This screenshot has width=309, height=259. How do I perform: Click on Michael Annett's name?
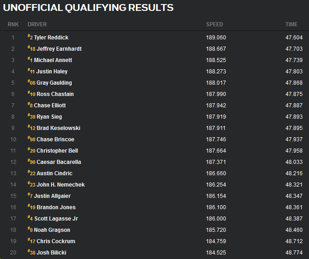tap(53, 60)
